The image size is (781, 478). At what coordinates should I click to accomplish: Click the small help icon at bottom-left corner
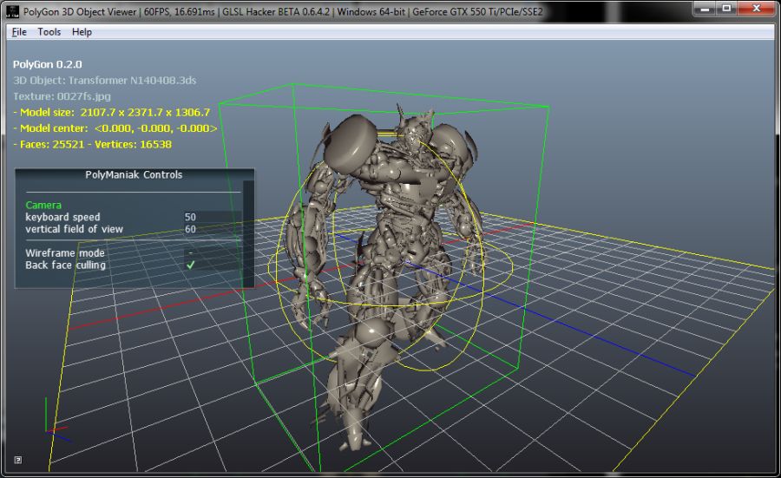(x=18, y=460)
